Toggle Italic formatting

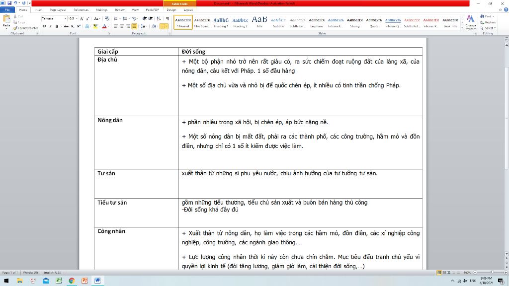click(50, 26)
